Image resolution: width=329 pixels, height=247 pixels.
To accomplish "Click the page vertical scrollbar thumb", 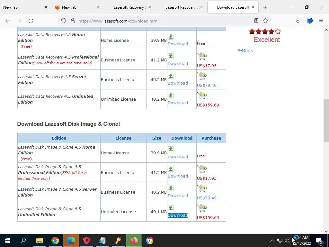I will 326,121.
